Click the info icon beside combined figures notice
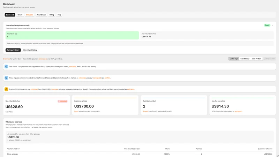 [x=6, y=78]
